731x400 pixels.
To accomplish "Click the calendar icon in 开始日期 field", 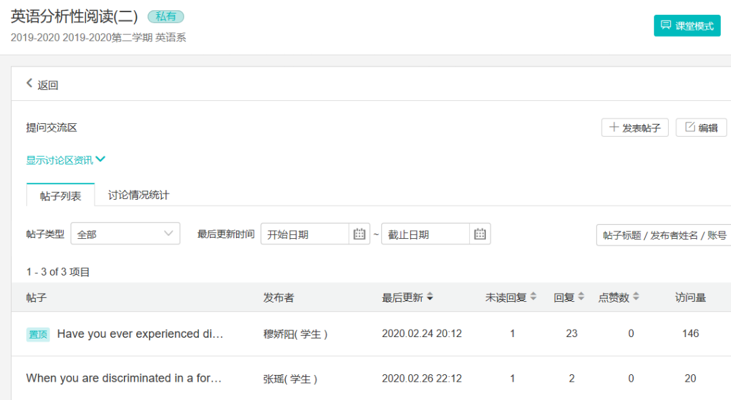I will click(x=359, y=234).
